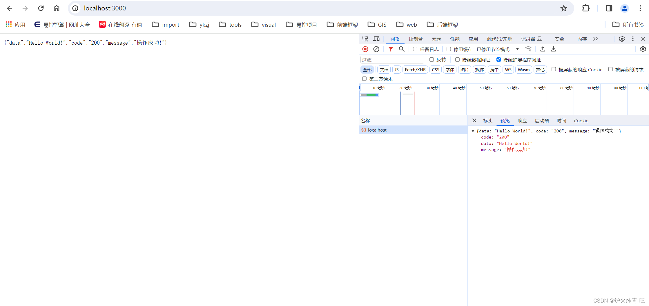This screenshot has height=306, width=649.
Task: Toggle the device toolbar icon
Action: 376,39
